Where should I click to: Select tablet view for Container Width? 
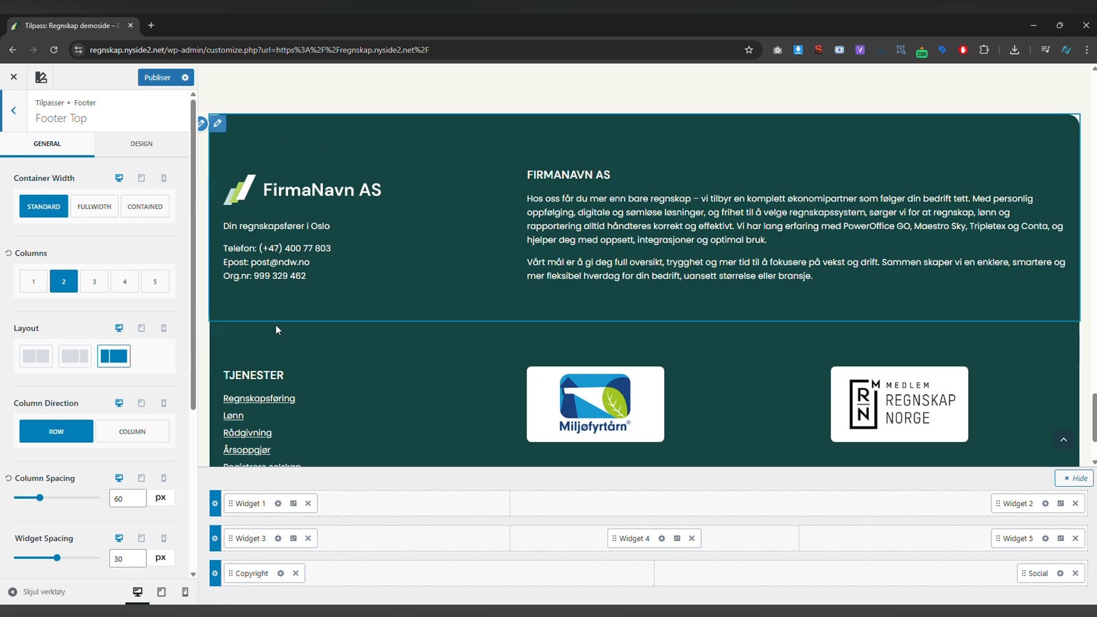(x=141, y=178)
